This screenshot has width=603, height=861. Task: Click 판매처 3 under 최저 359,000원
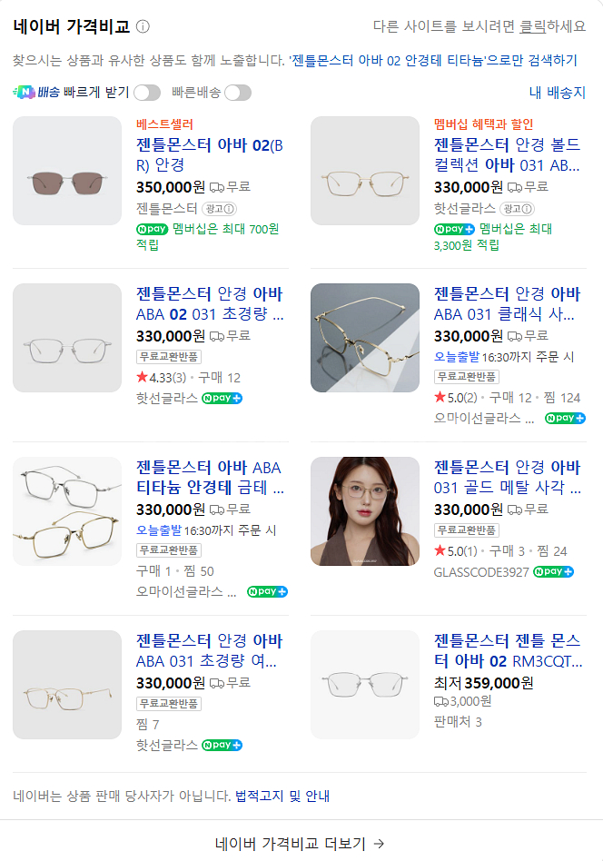(x=458, y=722)
